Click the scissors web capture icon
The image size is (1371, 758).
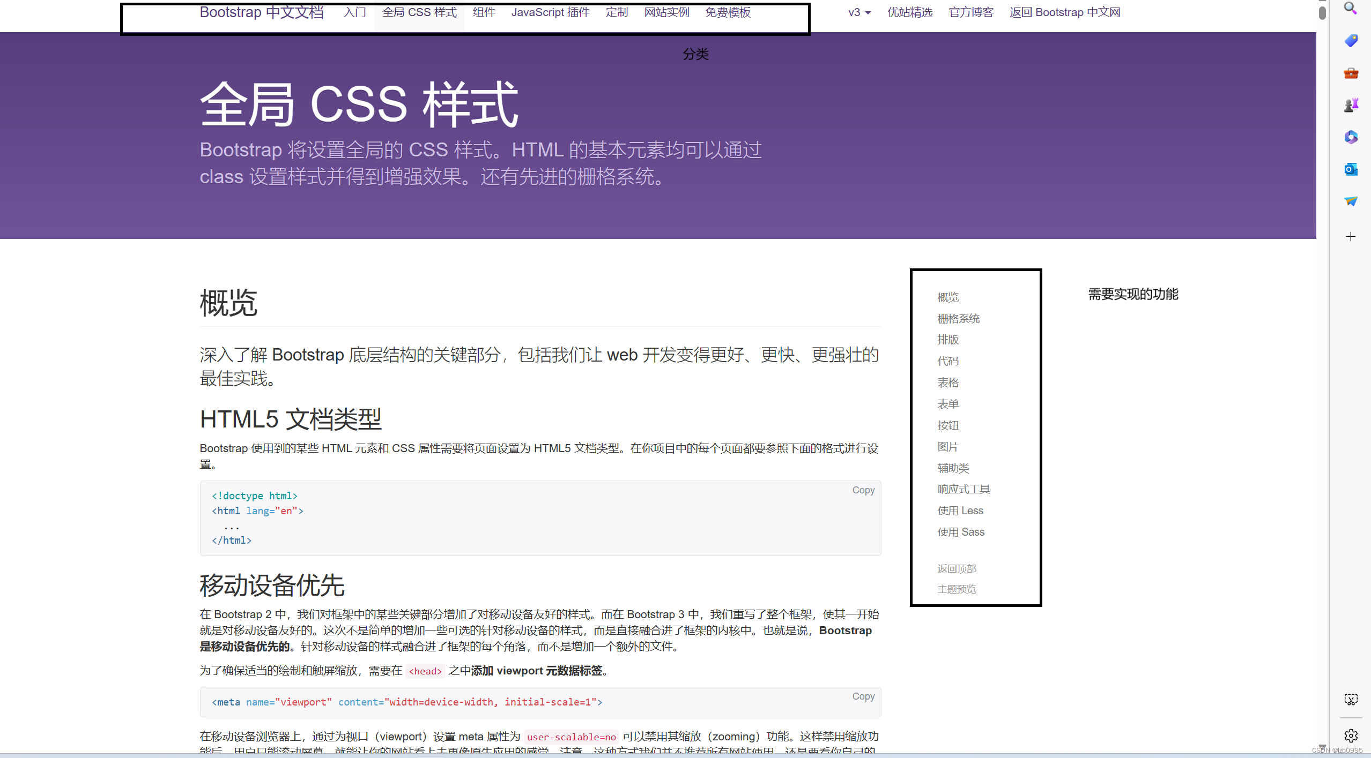1350,699
